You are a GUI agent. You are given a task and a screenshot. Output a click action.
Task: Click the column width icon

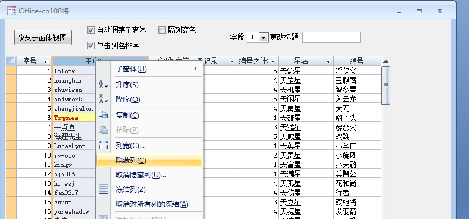click(x=103, y=145)
